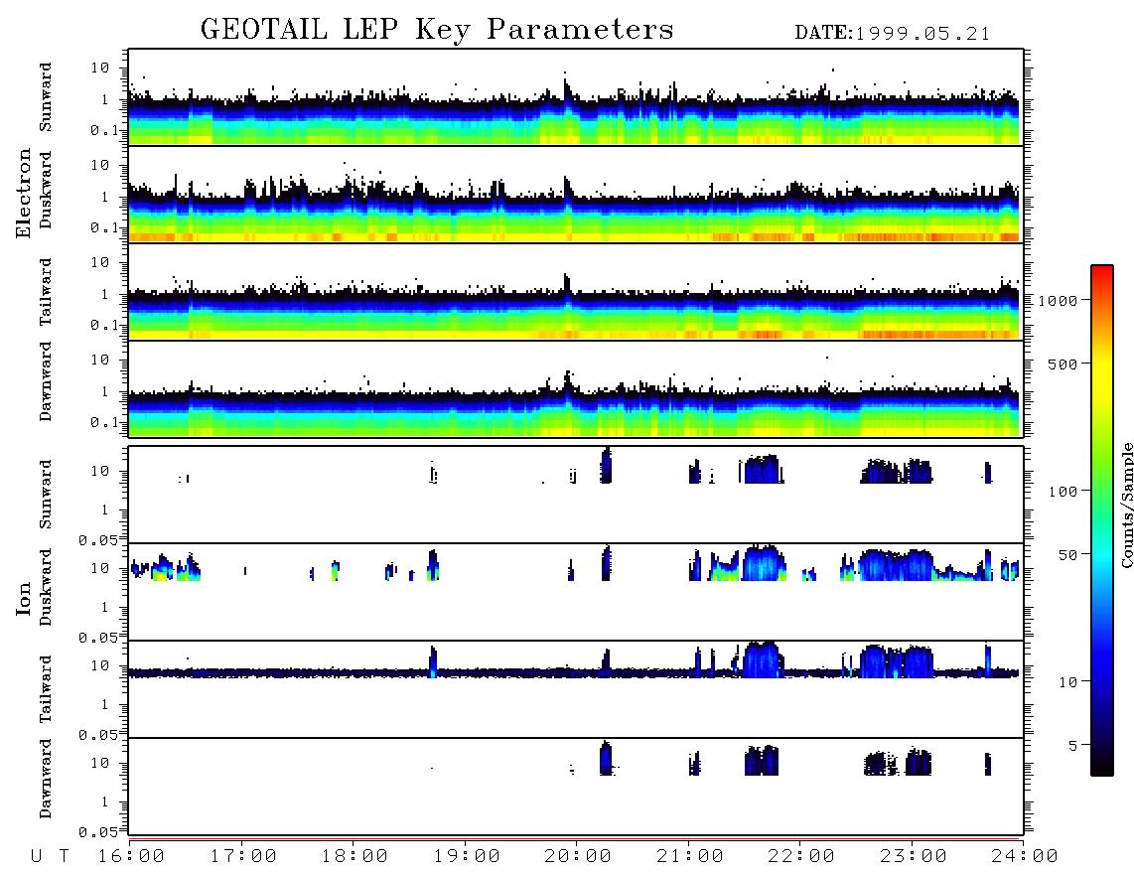The height and width of the screenshot is (874, 1134).
Task: Click the 'Tailward' label of the Ion group
Action: [x=46, y=689]
